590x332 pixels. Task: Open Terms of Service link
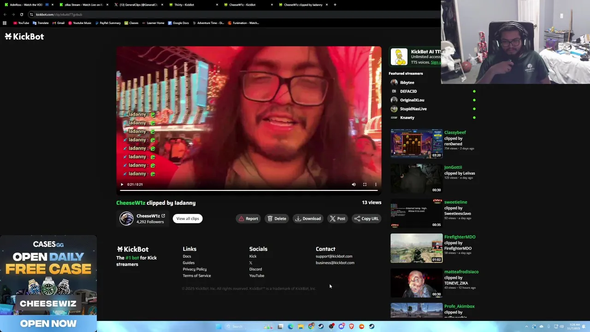tap(197, 276)
